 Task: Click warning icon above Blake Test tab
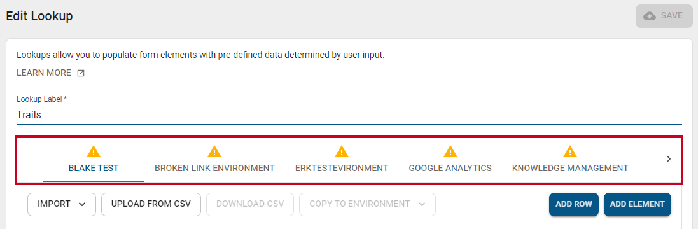94,151
